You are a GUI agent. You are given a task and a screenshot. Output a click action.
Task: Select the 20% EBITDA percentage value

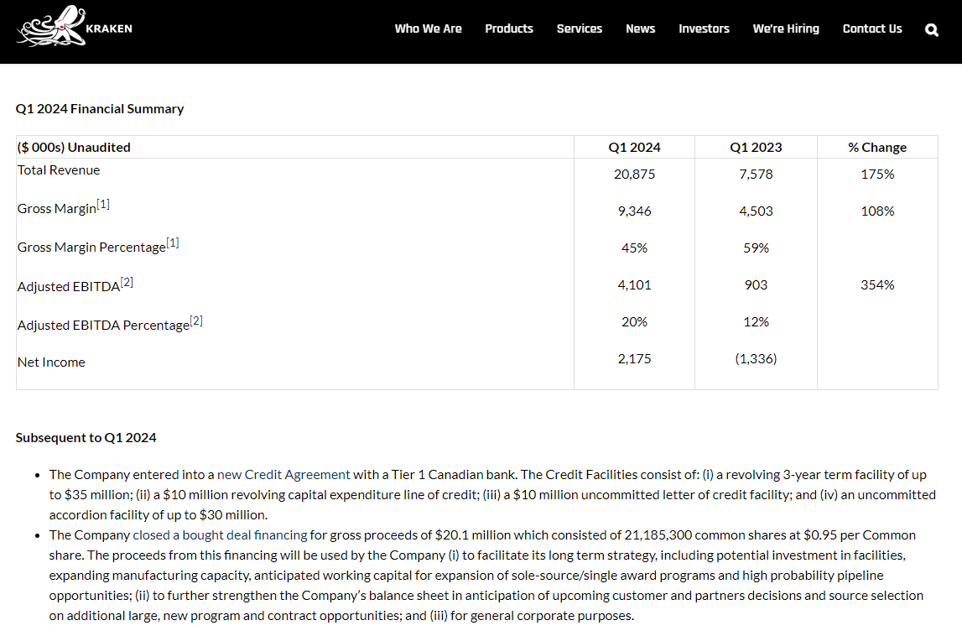634,321
